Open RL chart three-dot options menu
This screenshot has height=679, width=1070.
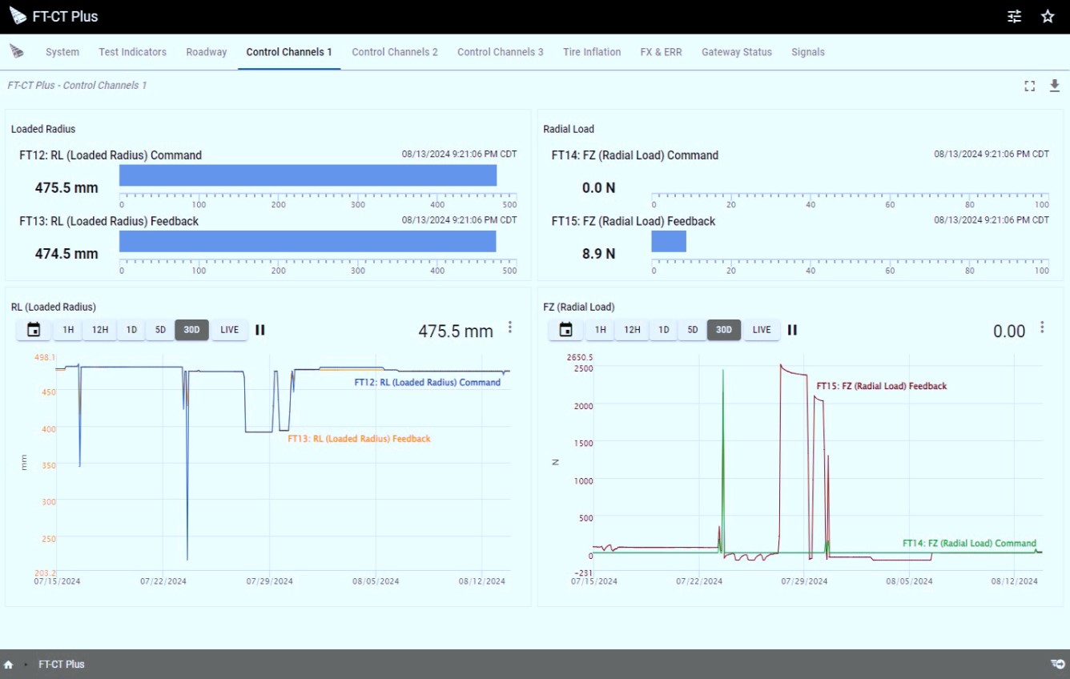pos(510,327)
